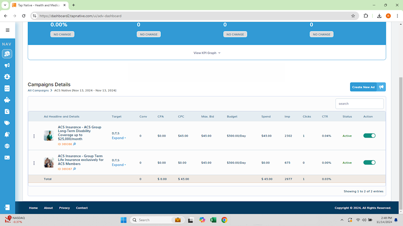Open Chrome downloads icon

pos(379,16)
